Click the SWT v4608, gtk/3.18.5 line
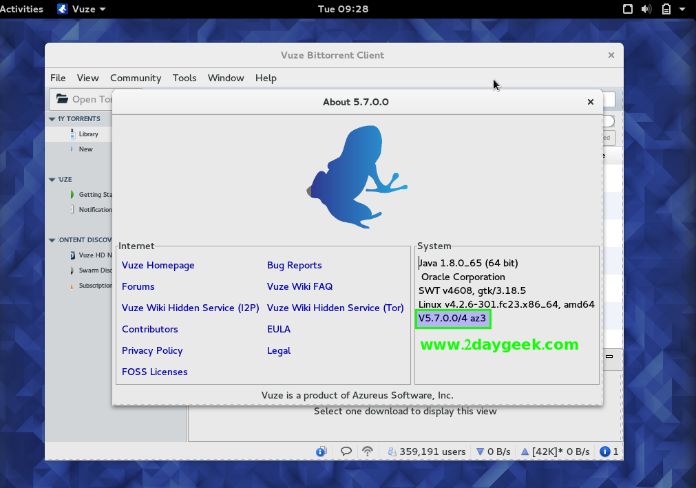 click(x=472, y=290)
